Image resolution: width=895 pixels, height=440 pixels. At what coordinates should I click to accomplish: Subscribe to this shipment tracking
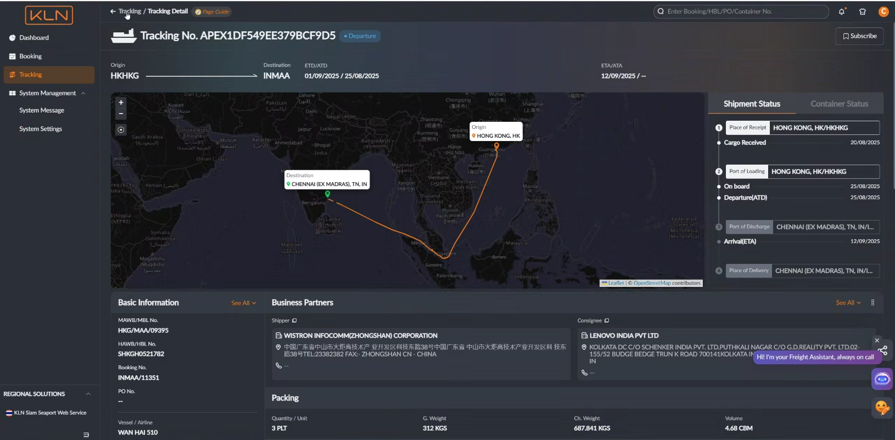859,36
